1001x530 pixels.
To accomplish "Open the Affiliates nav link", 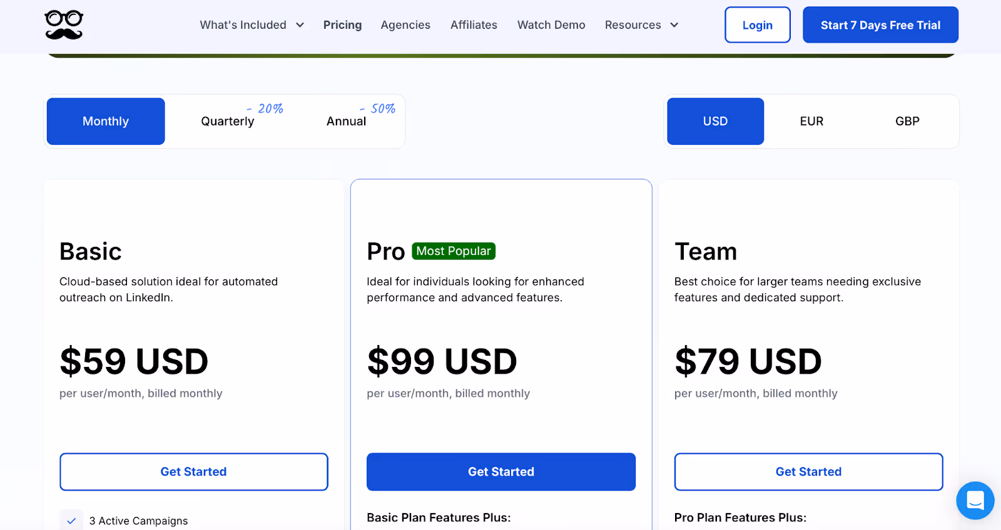I will [x=474, y=25].
